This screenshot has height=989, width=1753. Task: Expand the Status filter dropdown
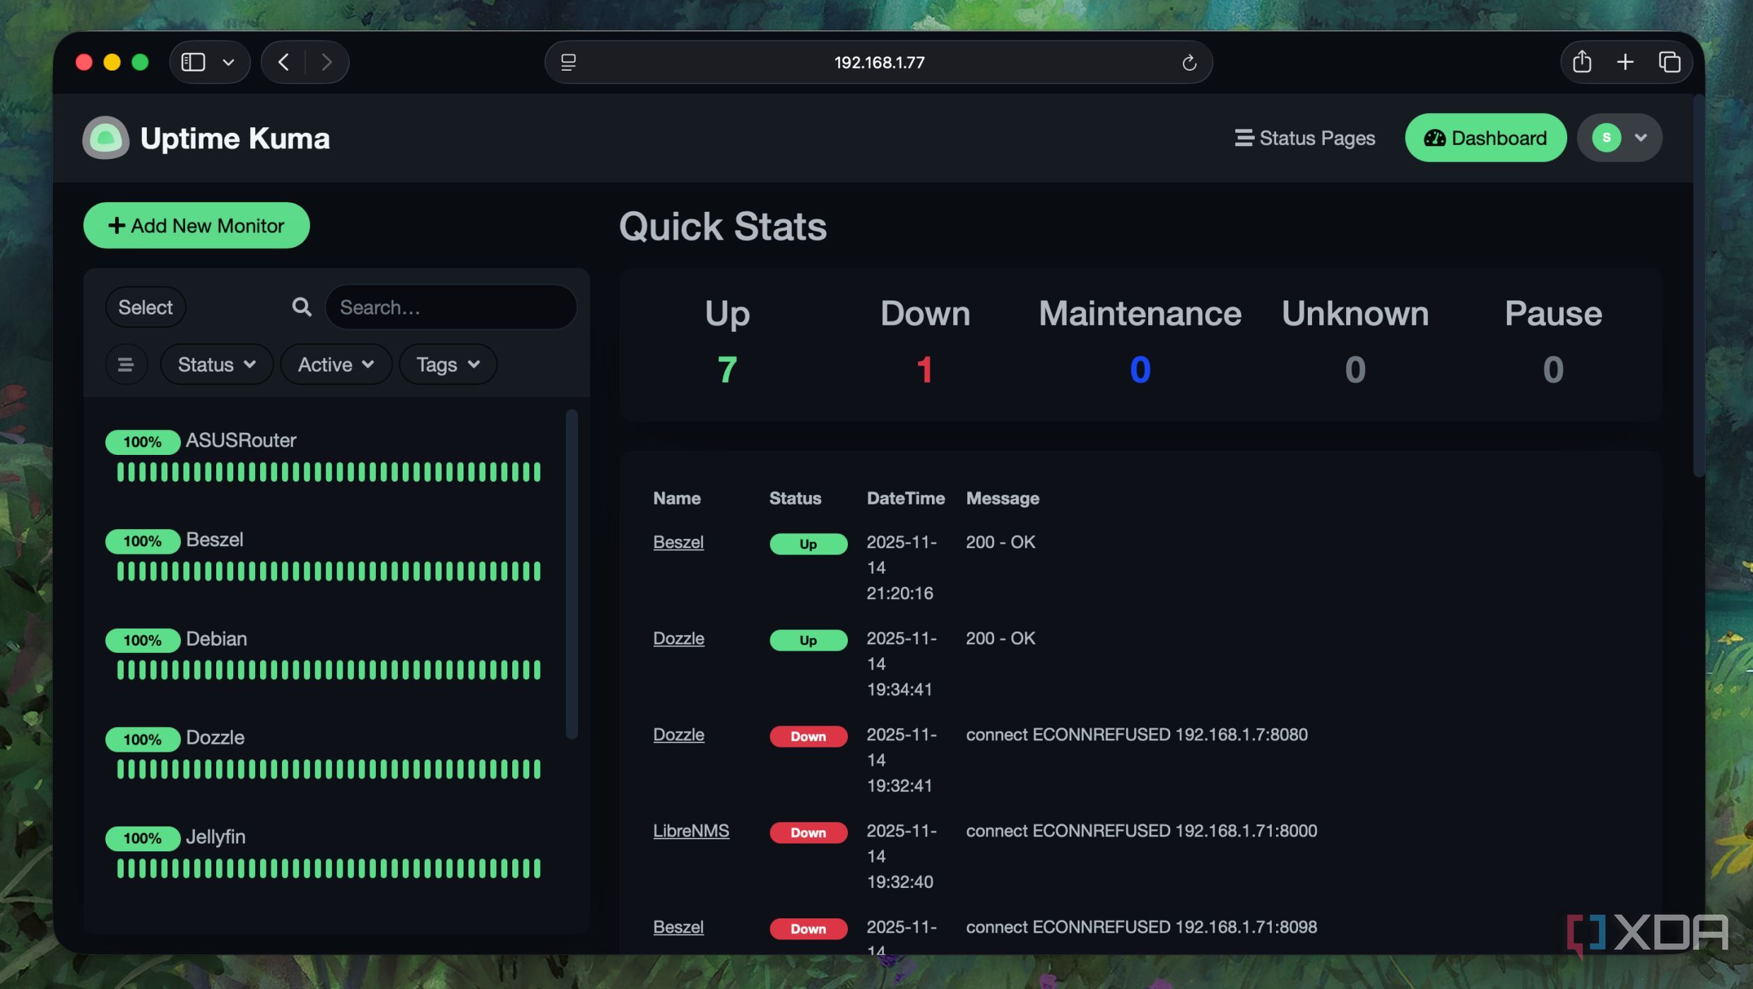216,365
